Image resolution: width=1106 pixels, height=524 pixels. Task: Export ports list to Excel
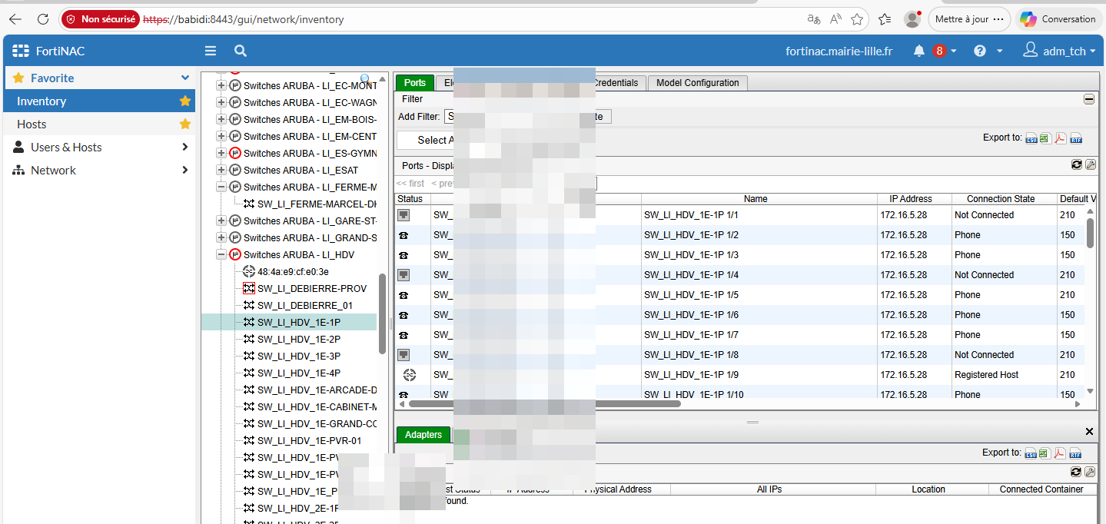[x=1045, y=138]
